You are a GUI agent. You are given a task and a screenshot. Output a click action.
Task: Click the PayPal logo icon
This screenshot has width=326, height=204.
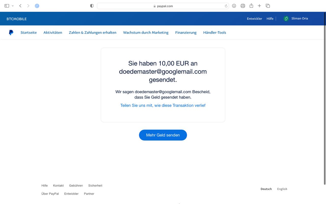[11, 32]
